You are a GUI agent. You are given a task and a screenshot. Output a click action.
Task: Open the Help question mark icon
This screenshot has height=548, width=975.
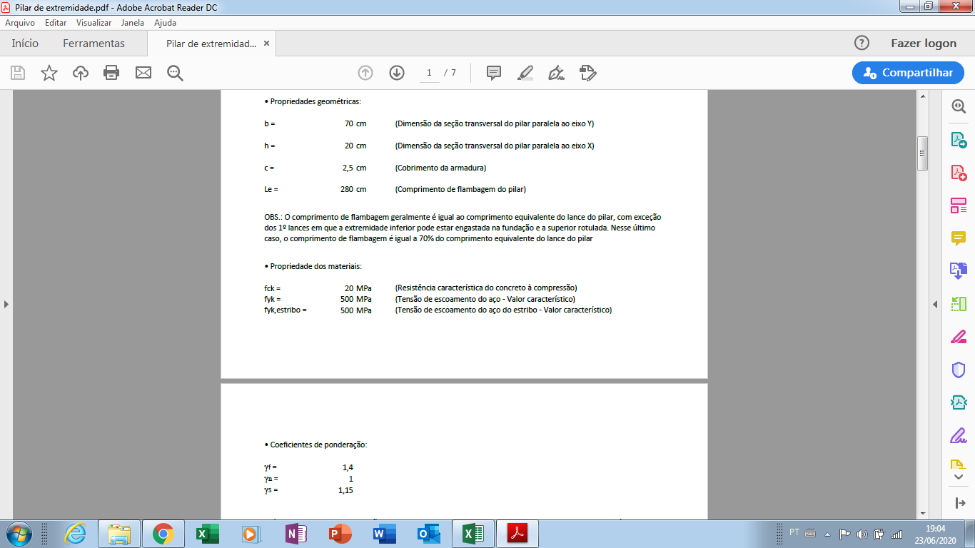(862, 43)
